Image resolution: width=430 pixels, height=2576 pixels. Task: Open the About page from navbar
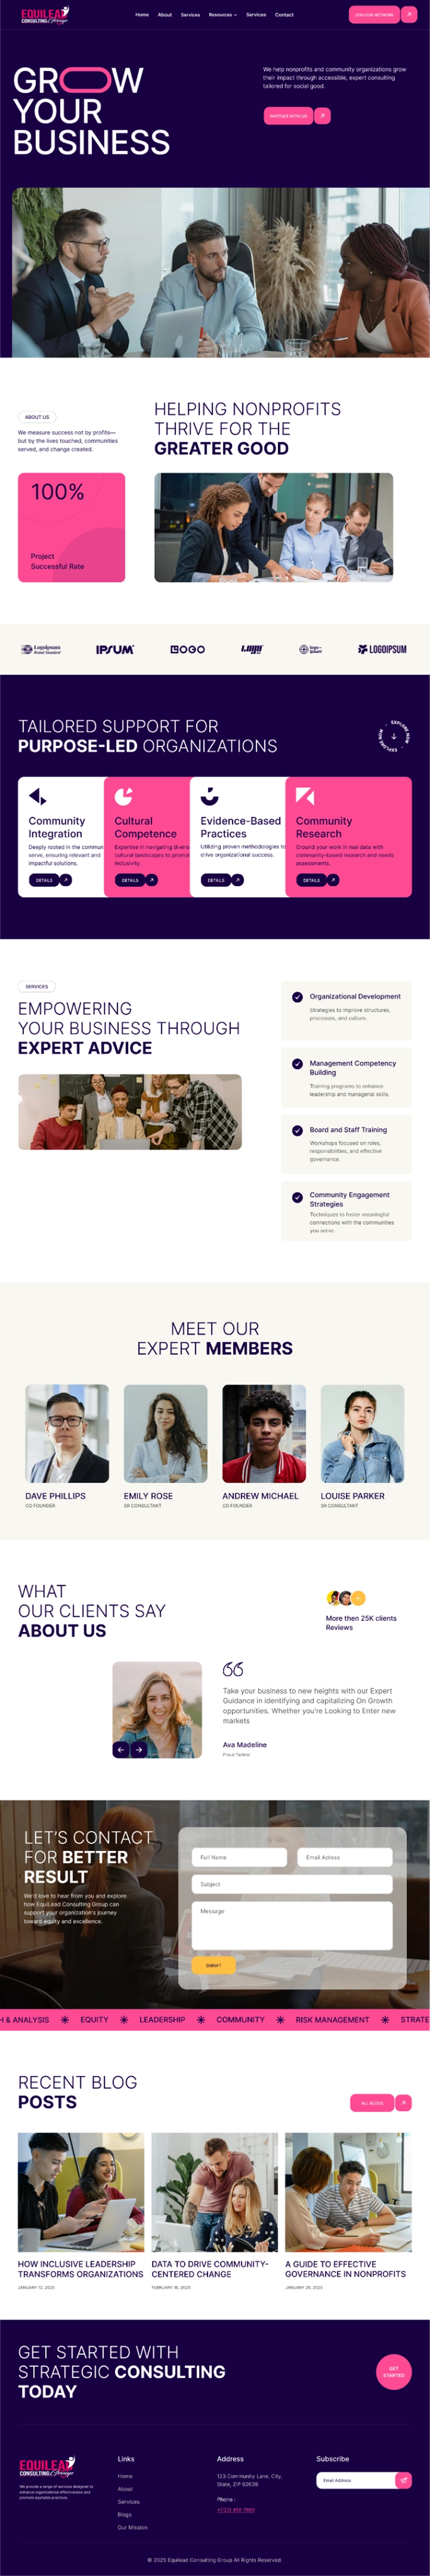pyautogui.click(x=165, y=15)
